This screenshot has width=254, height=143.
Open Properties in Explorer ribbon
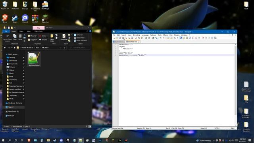coord(64,37)
